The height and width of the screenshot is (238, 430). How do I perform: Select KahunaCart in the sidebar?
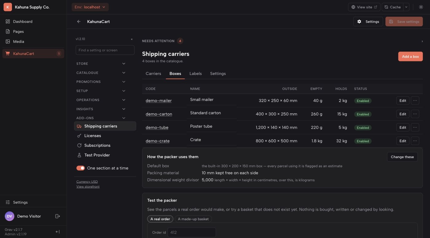(33, 53)
